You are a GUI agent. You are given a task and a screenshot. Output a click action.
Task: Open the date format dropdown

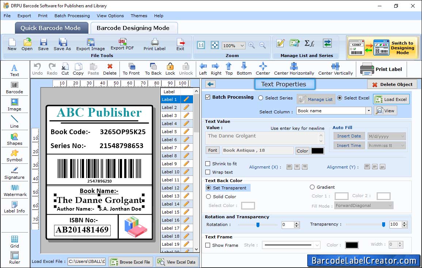pyautogui.click(x=402, y=136)
